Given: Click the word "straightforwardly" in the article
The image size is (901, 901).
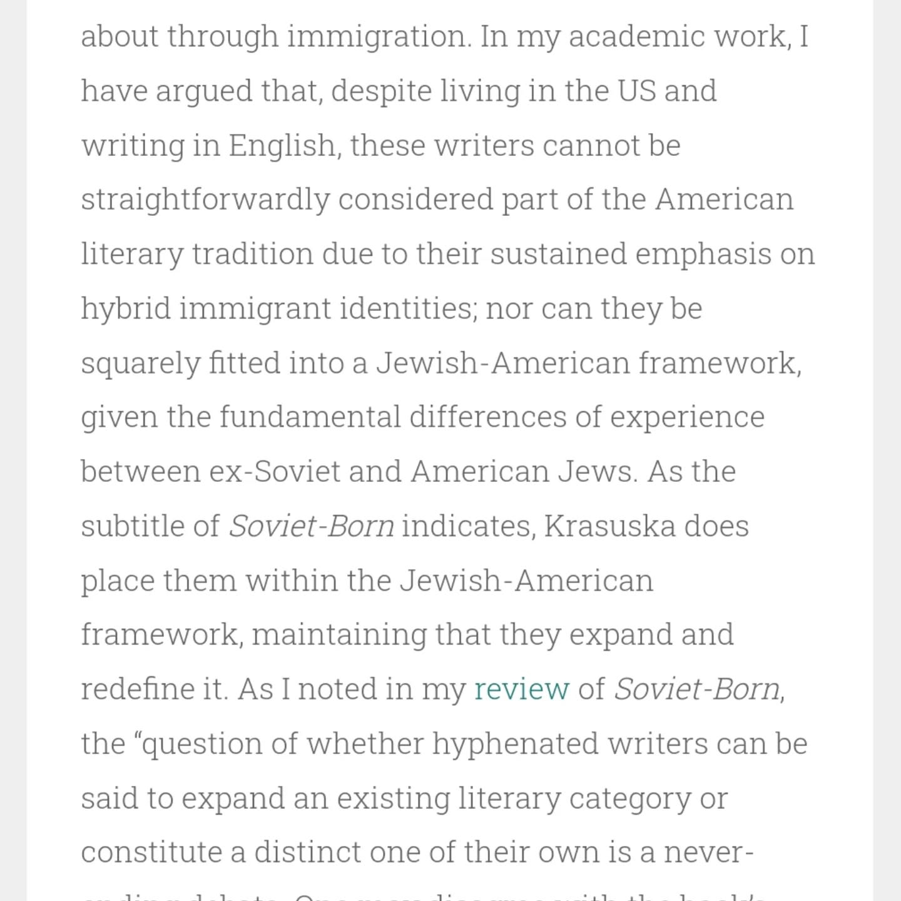Looking at the screenshot, I should [205, 200].
